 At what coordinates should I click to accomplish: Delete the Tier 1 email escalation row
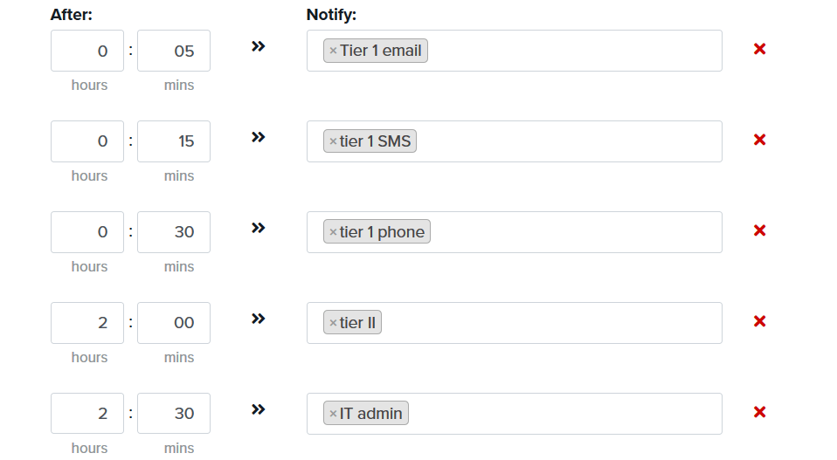[x=759, y=49]
